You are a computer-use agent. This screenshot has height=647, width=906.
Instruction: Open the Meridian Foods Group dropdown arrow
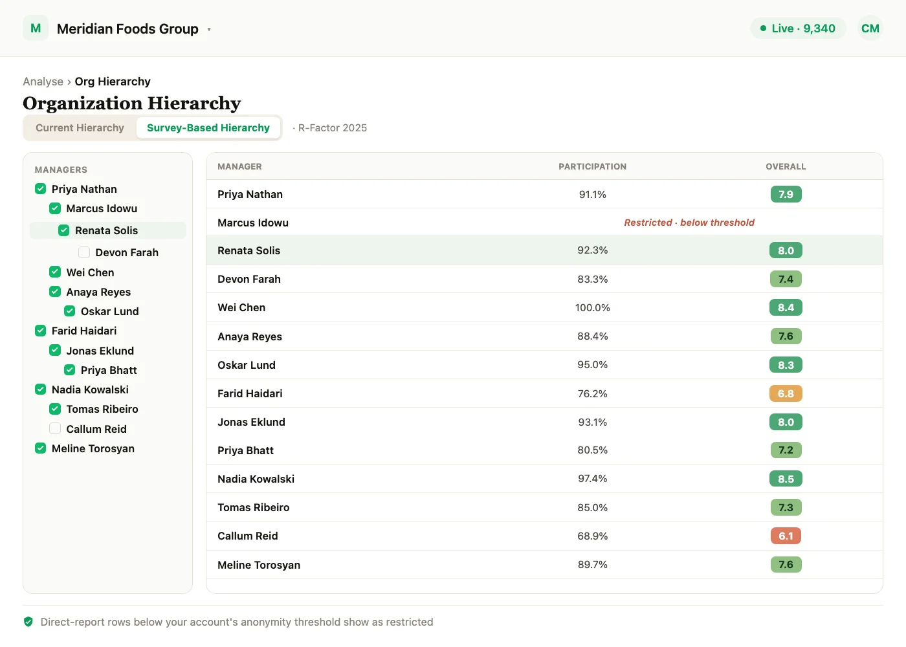pos(209,29)
